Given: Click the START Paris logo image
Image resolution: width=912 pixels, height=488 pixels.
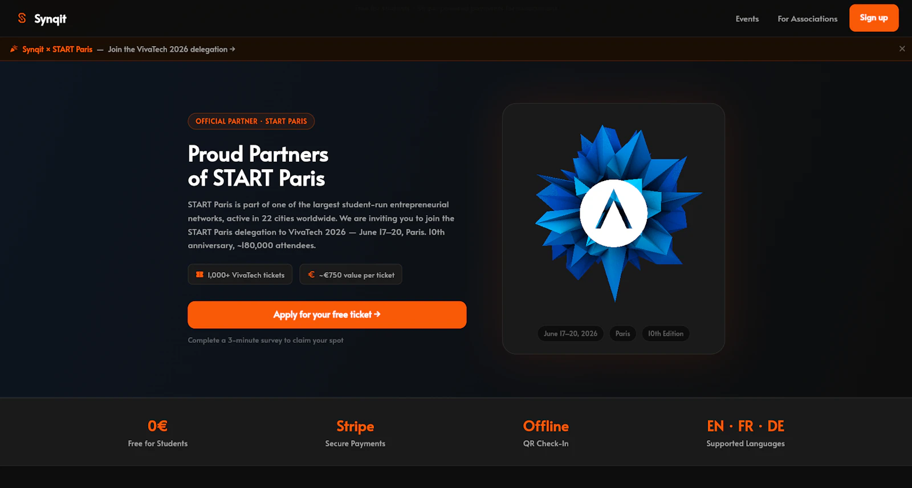Looking at the screenshot, I should (x=617, y=213).
